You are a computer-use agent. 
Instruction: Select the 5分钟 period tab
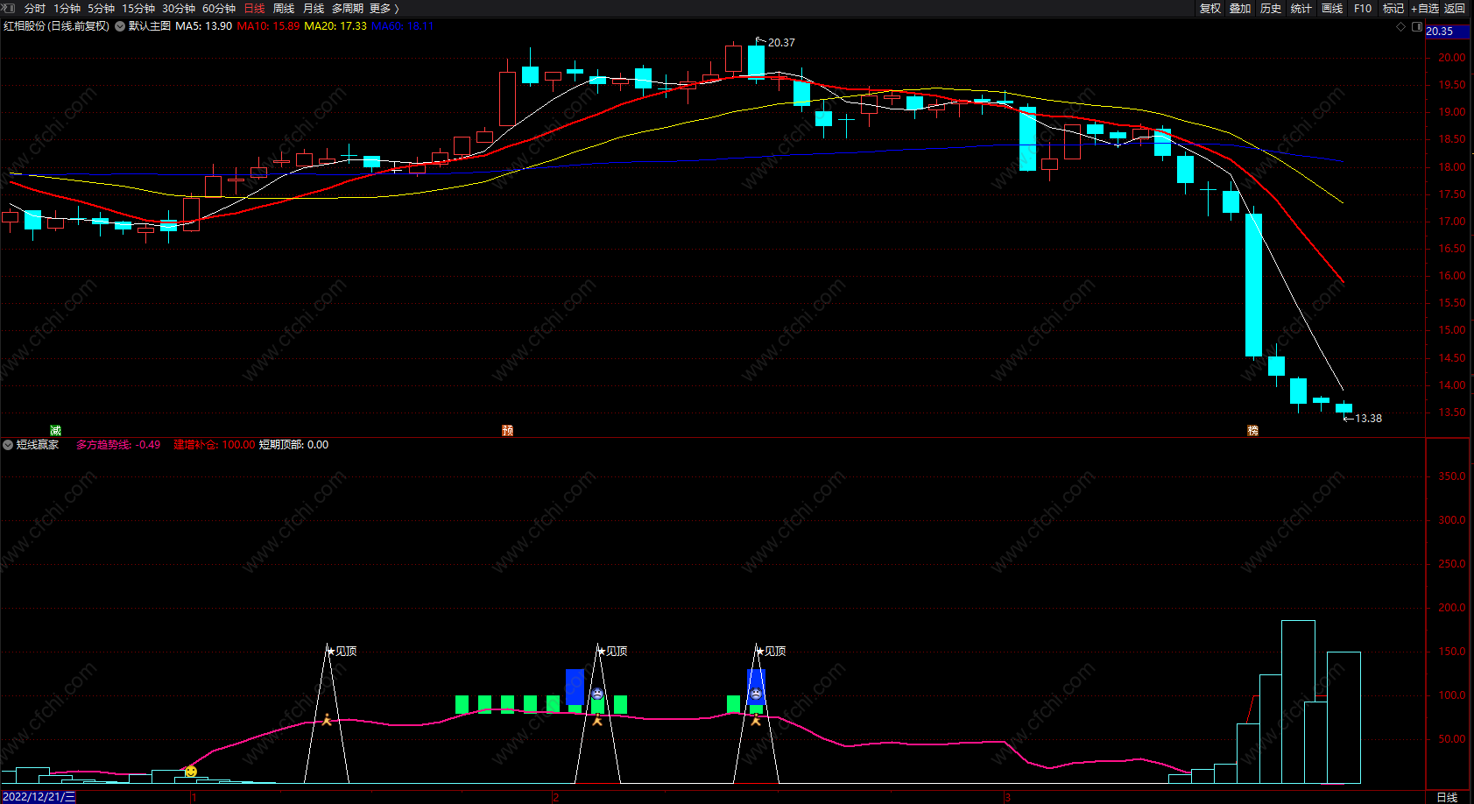101,9
